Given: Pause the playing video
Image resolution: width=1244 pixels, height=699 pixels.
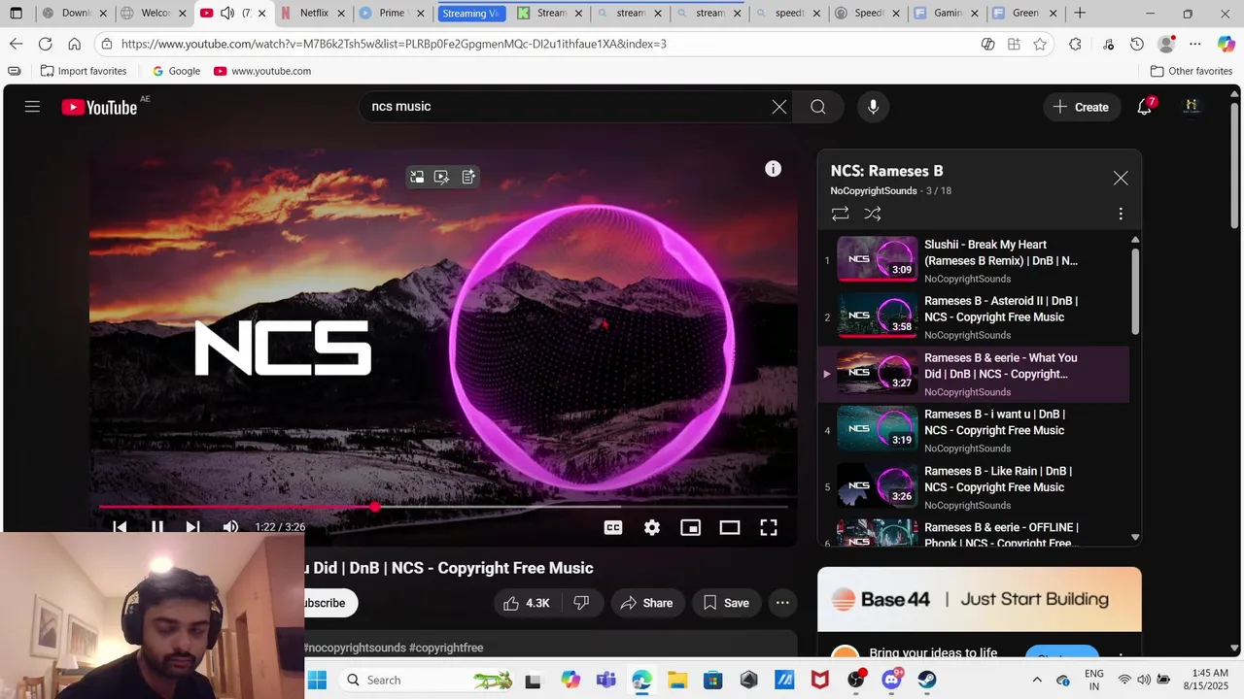Looking at the screenshot, I should pos(156,527).
